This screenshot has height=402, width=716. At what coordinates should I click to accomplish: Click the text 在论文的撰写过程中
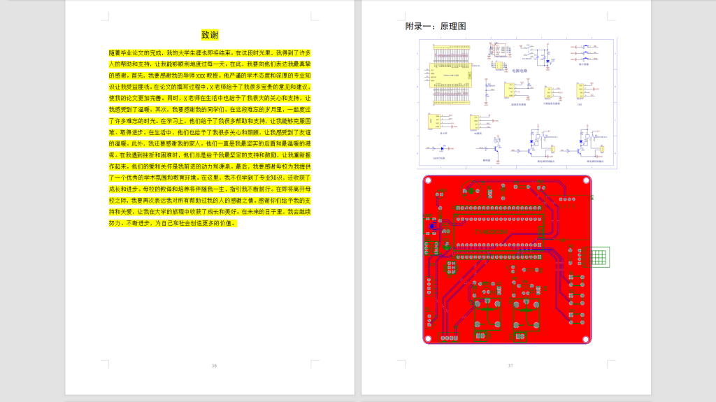[x=180, y=87]
